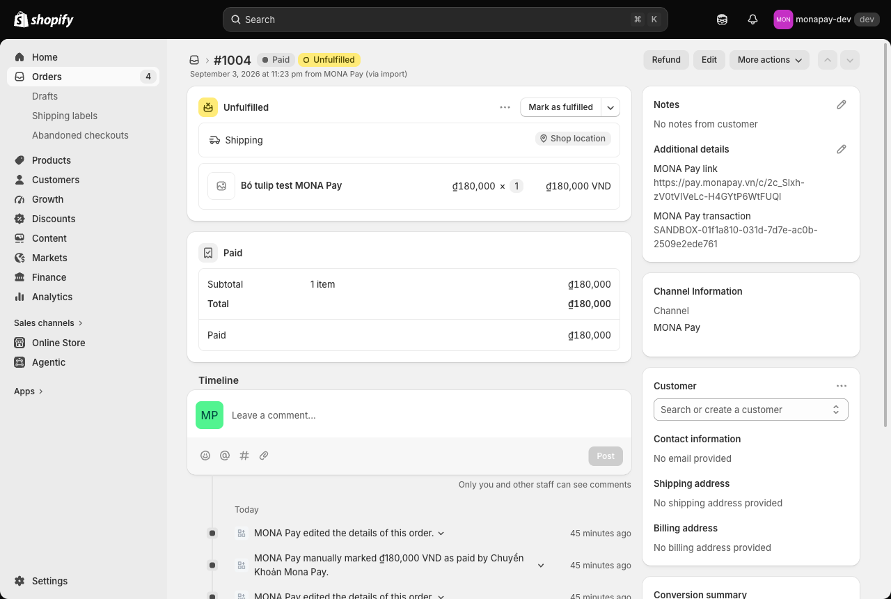This screenshot has width=891, height=599.
Task: Click the Shopify logo
Action: click(x=44, y=20)
